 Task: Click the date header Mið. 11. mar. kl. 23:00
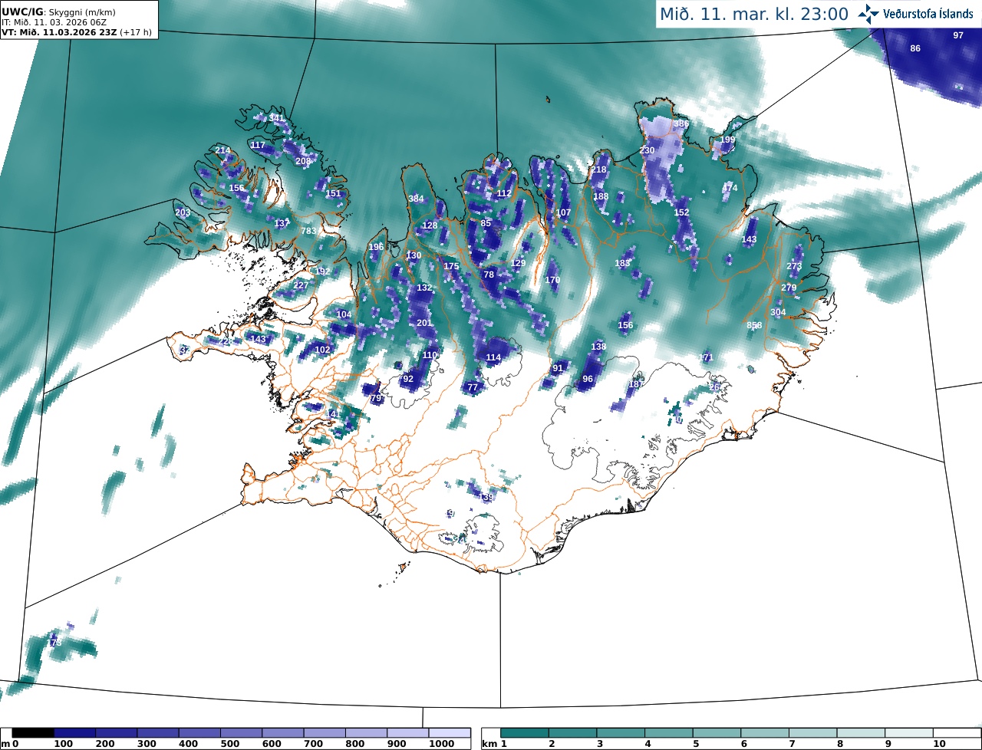click(x=754, y=14)
